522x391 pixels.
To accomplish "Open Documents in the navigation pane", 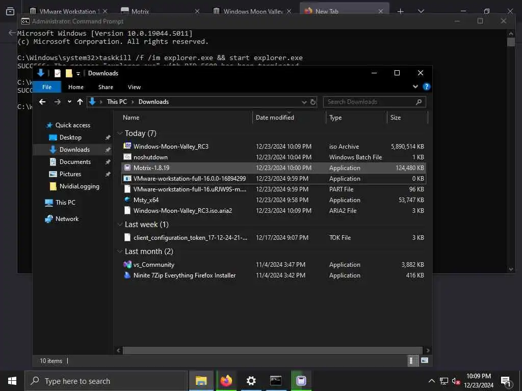I will [x=75, y=161].
